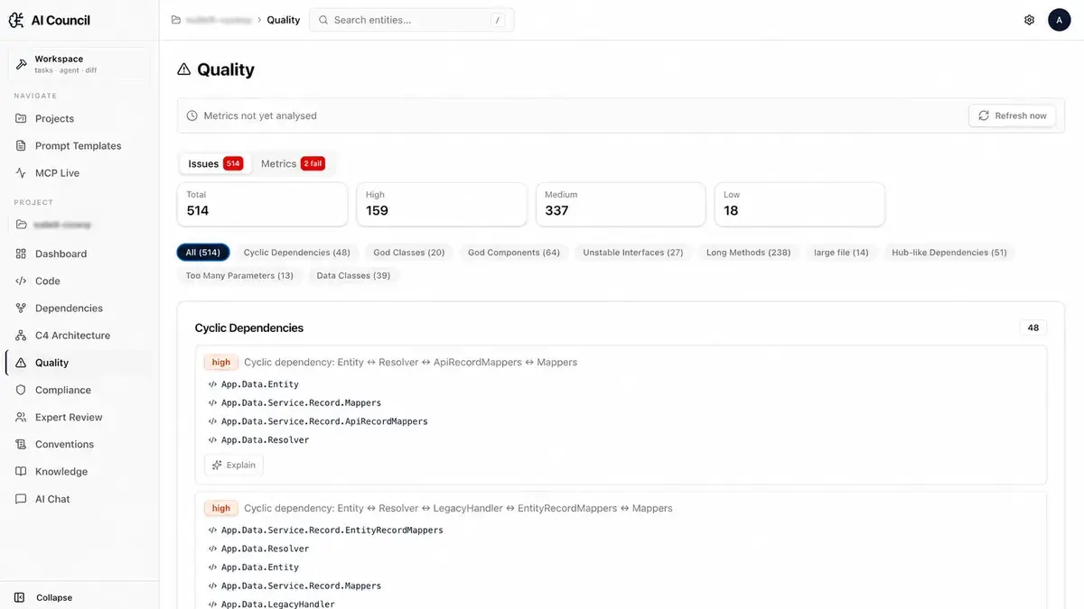Select the All (514) filter chip
1084x609 pixels.
coord(203,253)
